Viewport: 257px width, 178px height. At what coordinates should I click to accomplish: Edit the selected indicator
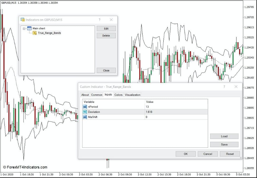pos(106,28)
